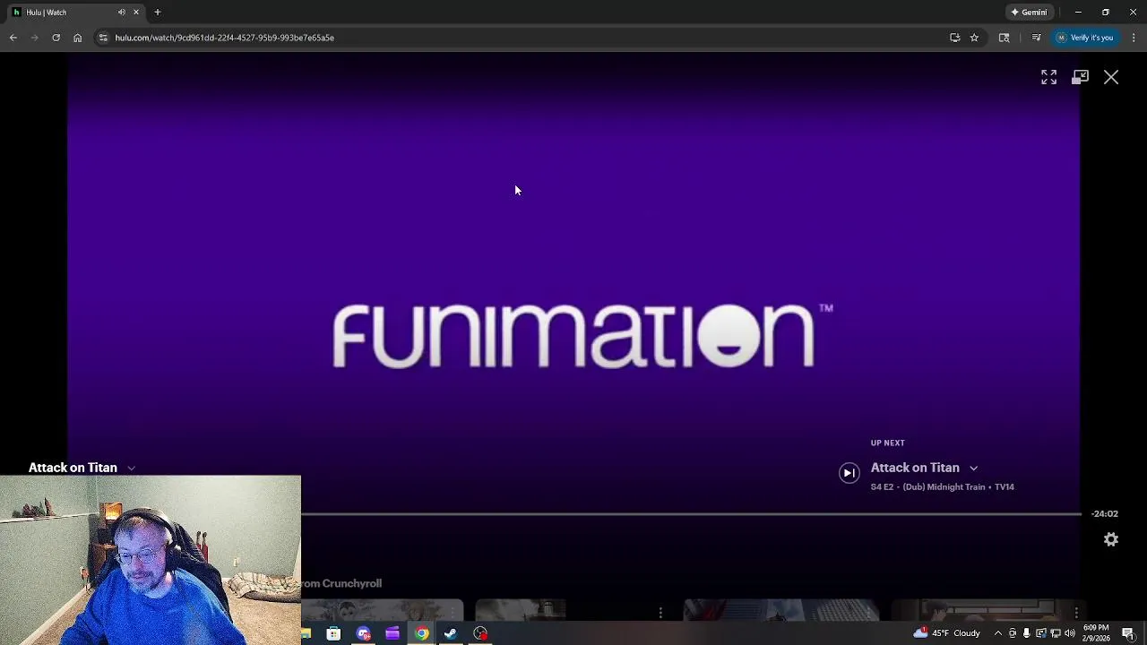
Task: Play the Up Next episode
Action: 849,473
